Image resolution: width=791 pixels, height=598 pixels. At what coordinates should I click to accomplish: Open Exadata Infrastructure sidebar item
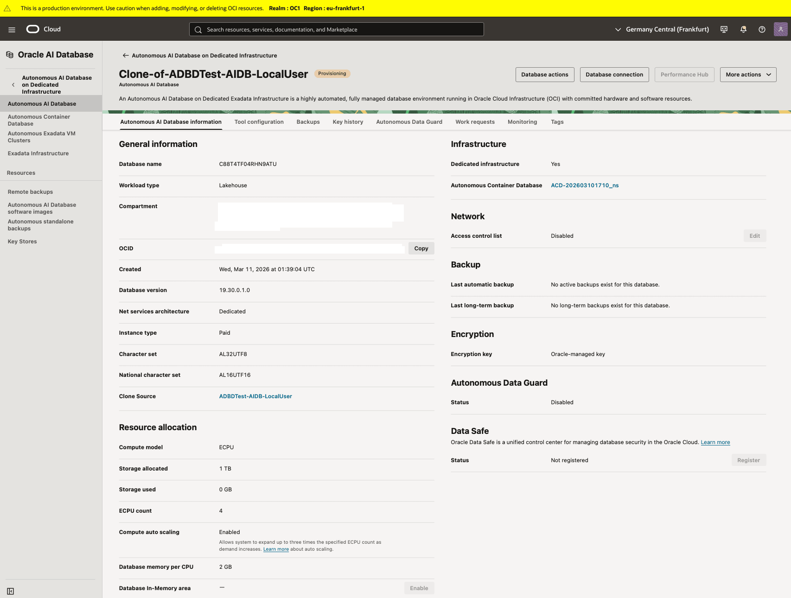[x=38, y=153]
